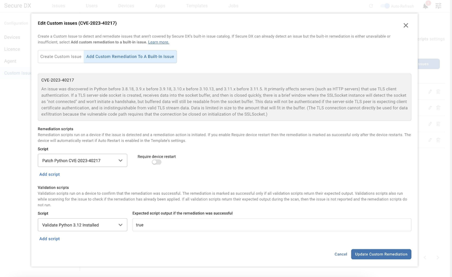
Task: Open the remediation Script dropdown
Action: pyautogui.click(x=82, y=160)
